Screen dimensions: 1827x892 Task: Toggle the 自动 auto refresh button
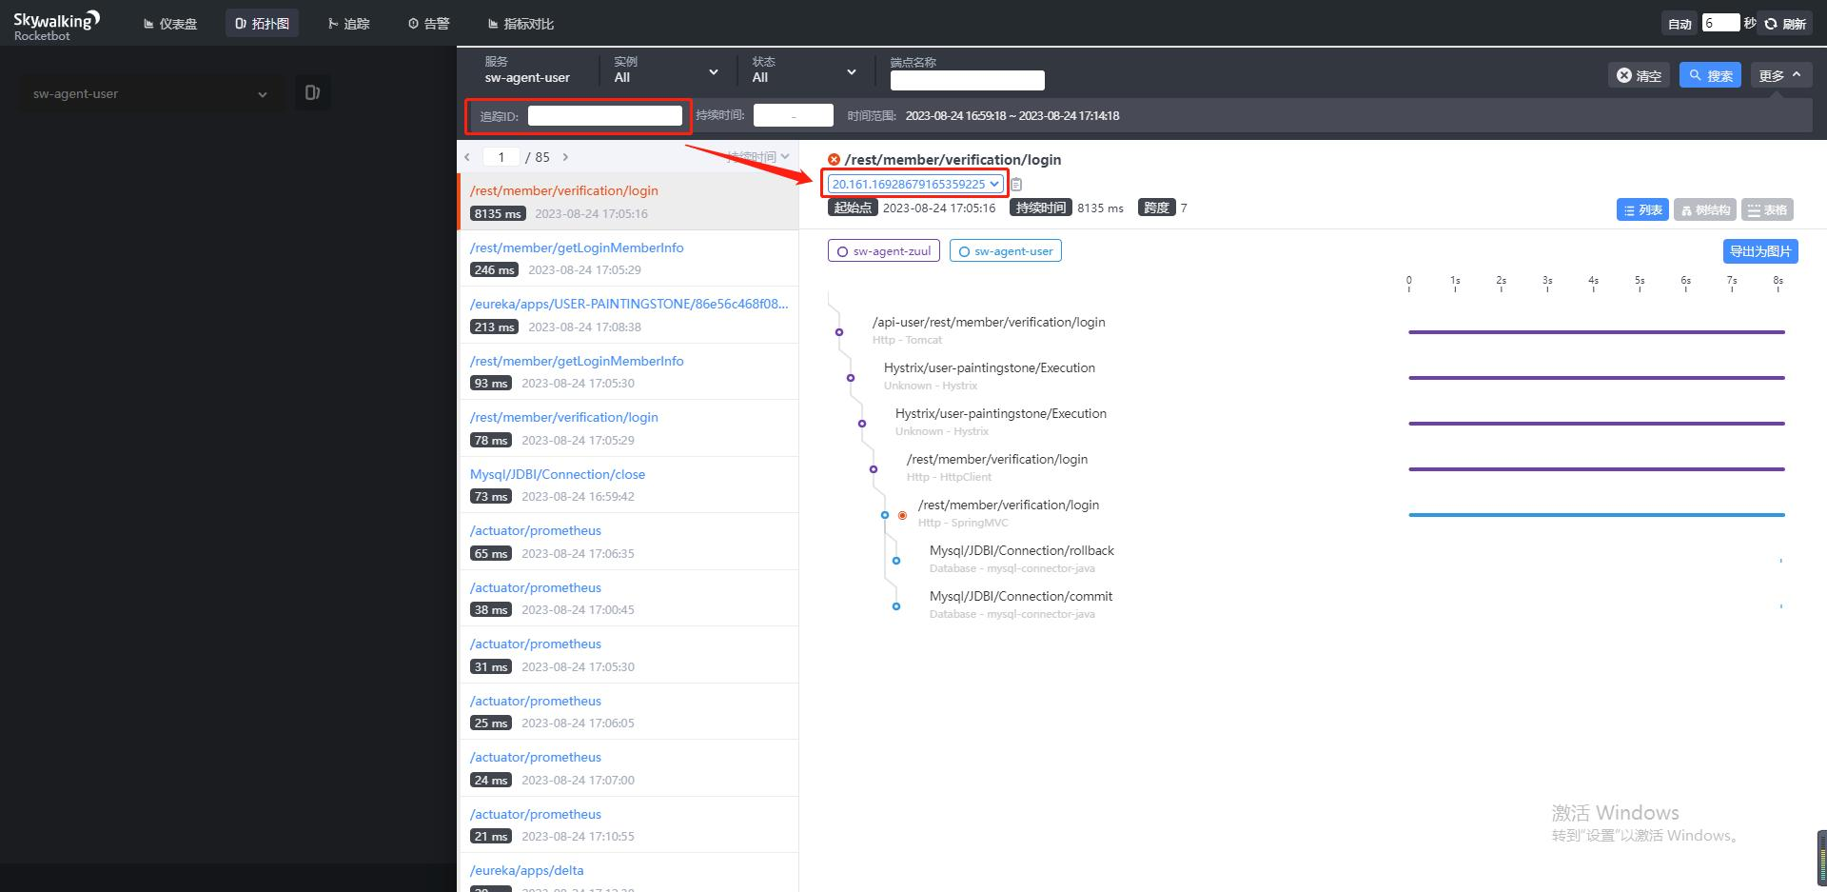point(1680,24)
